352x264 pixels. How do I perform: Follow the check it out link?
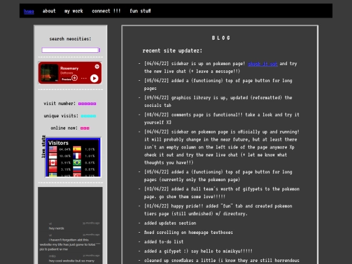point(263,64)
